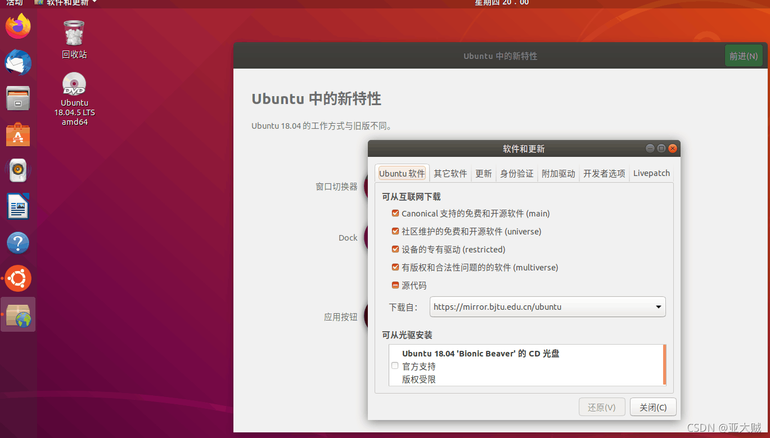Click the Dock label in welcome window
Viewport: 770px width, 438px height.
click(x=348, y=238)
